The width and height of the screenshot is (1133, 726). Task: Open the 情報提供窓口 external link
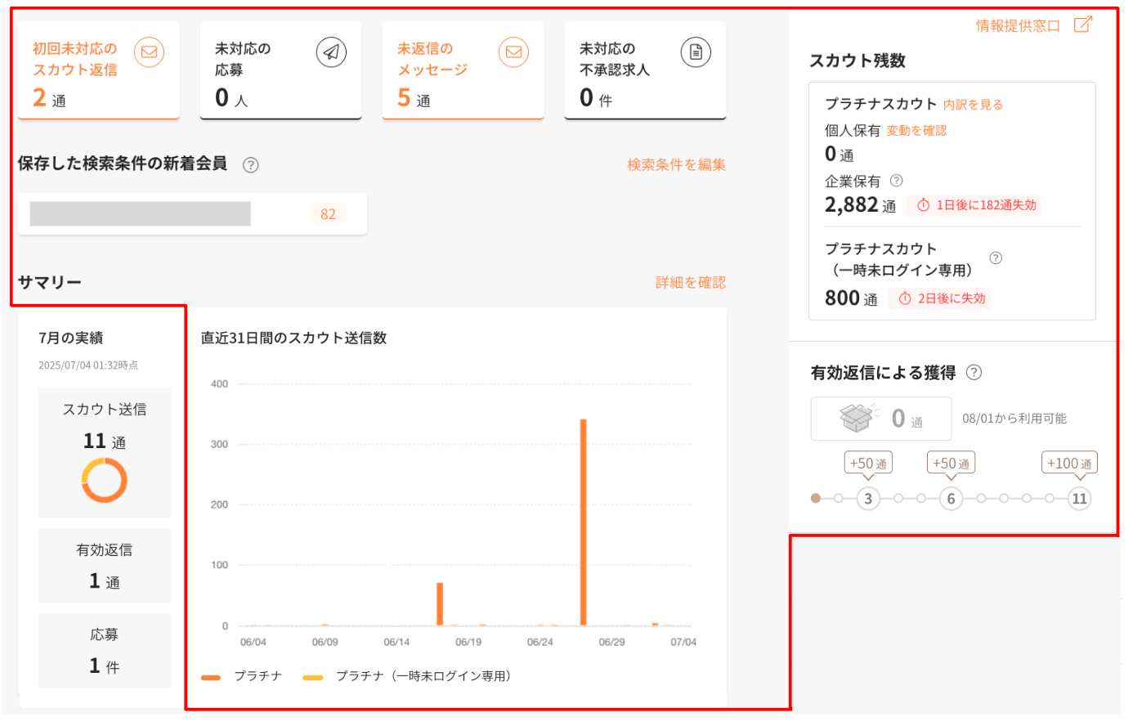[1033, 25]
